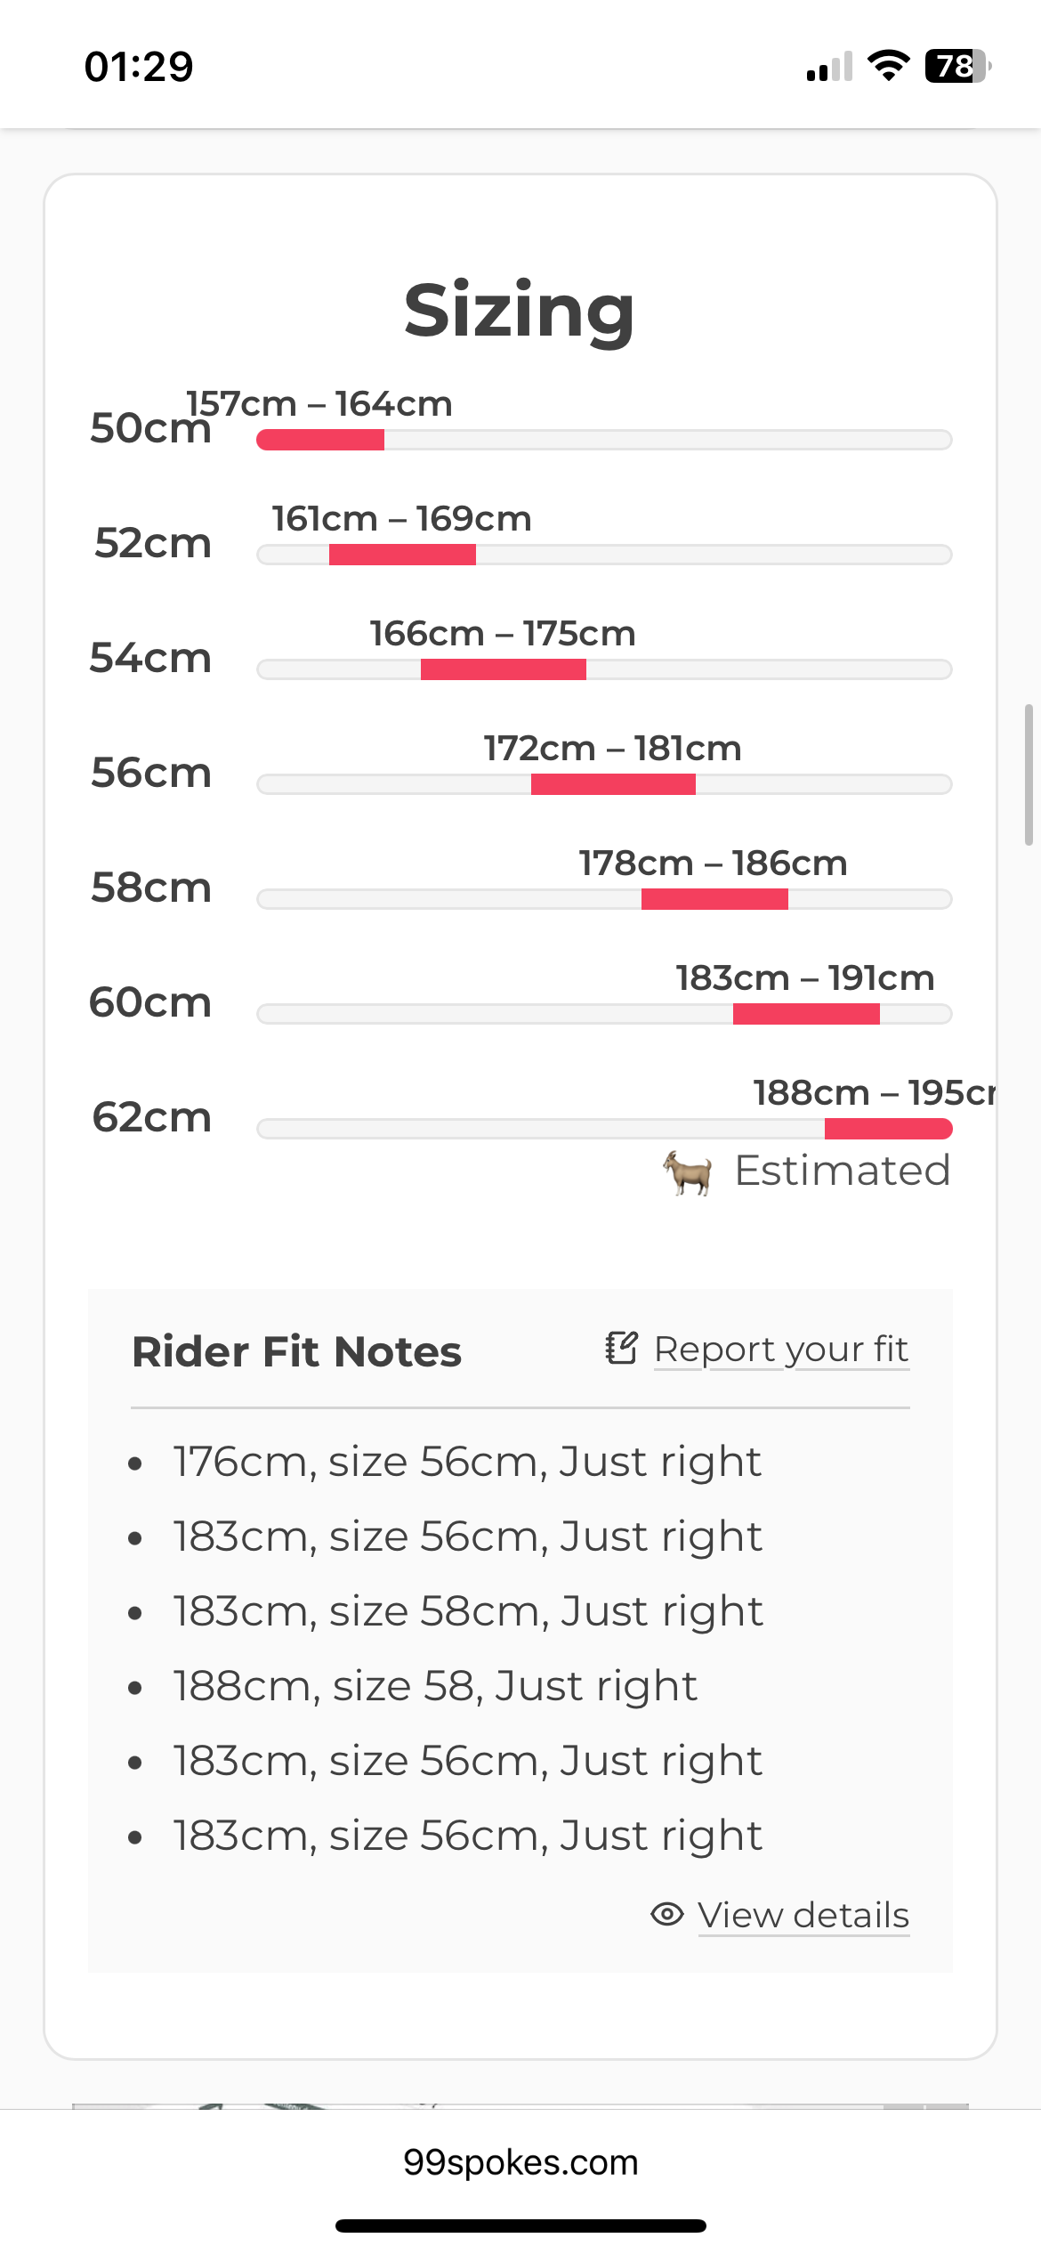1041x2254 pixels.
Task: Tap the 188cm size 58 fit note
Action: (435, 1686)
